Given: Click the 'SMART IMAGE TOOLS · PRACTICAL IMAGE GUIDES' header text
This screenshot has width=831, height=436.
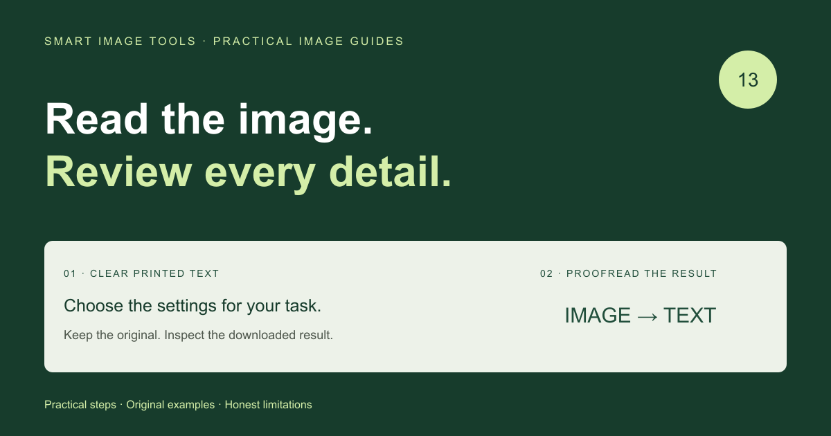Looking at the screenshot, I should point(224,42).
